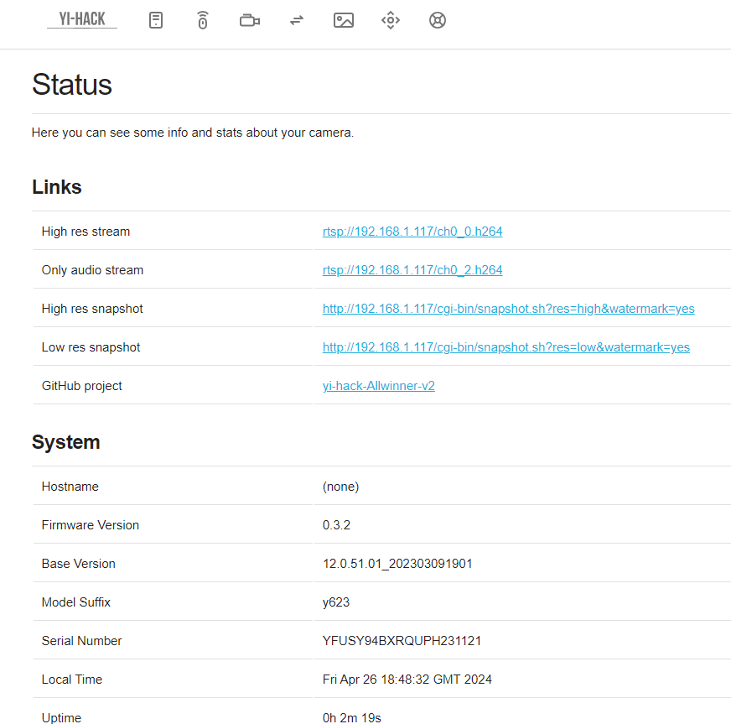Click the base version value text
731x724 pixels.
397,564
